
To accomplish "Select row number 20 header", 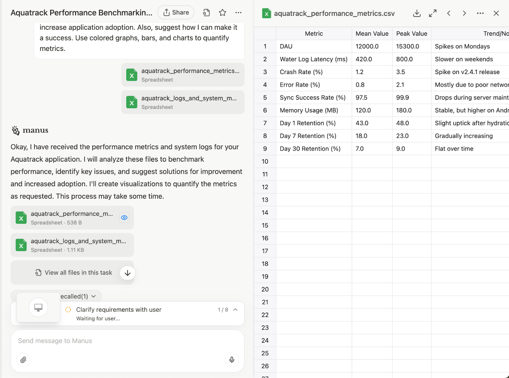I will click(265, 289).
